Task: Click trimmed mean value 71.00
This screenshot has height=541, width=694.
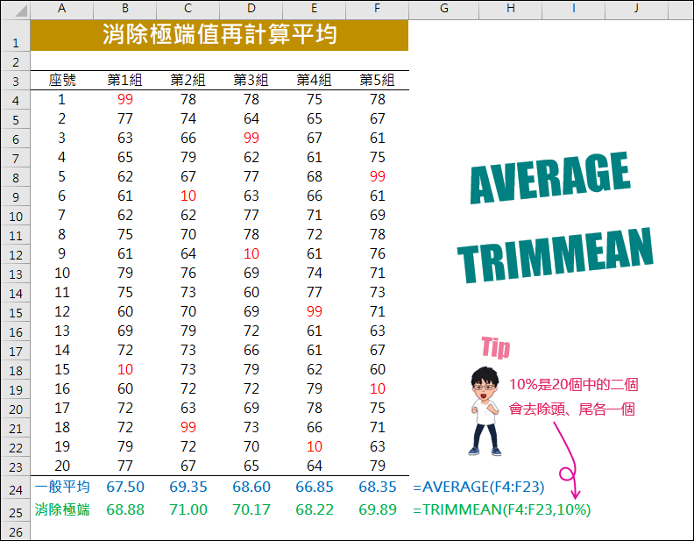Action: [x=188, y=509]
